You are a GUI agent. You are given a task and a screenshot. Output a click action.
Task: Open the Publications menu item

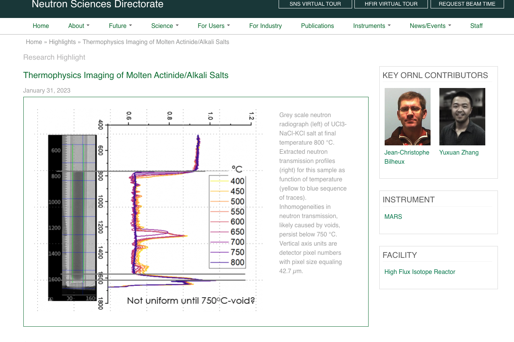click(317, 26)
